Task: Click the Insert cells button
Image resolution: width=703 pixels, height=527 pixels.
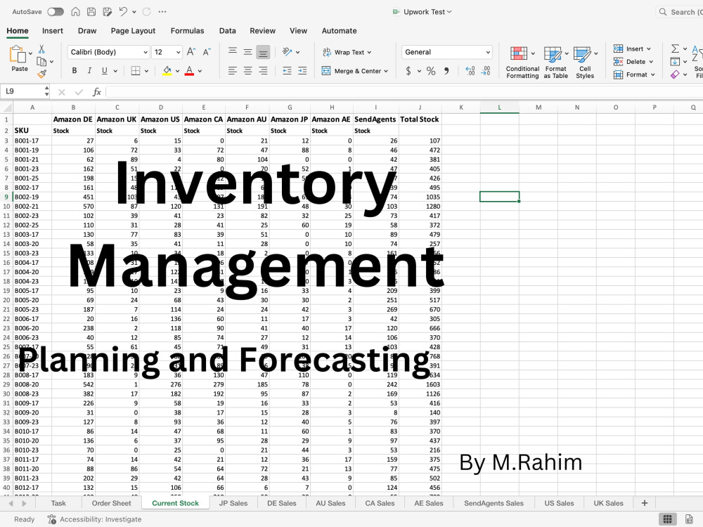Action: (632, 49)
